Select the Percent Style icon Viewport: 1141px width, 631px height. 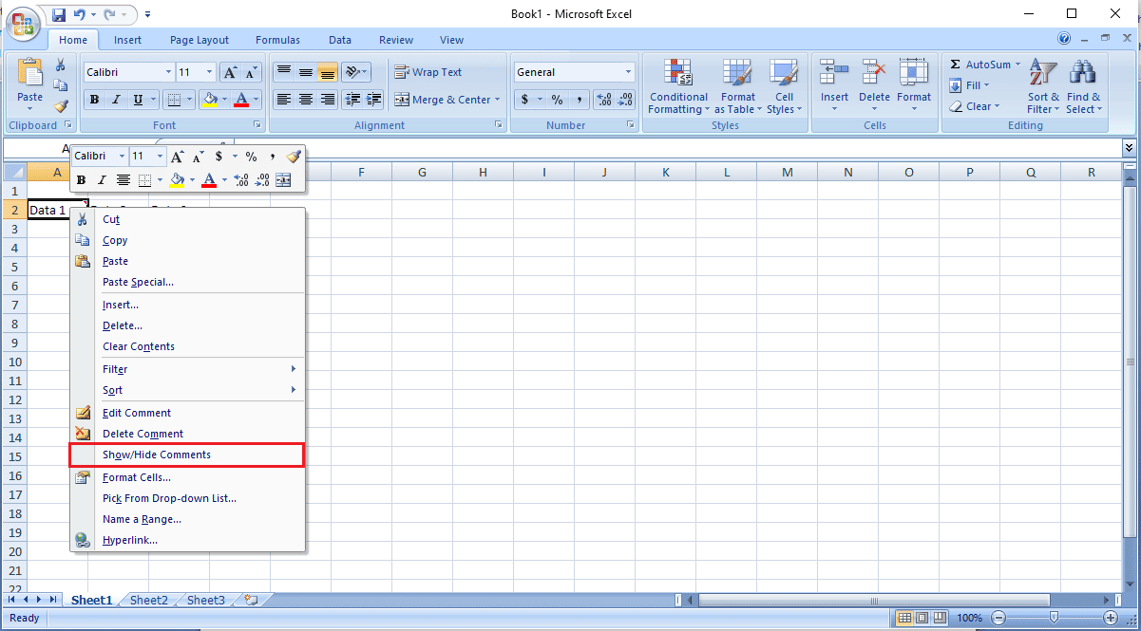(558, 99)
